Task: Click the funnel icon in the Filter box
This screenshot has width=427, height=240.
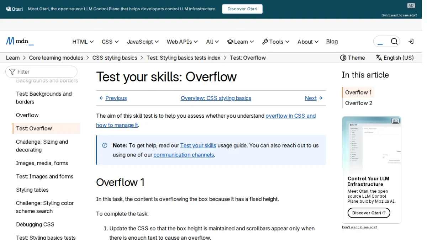Action: pyautogui.click(x=12, y=72)
